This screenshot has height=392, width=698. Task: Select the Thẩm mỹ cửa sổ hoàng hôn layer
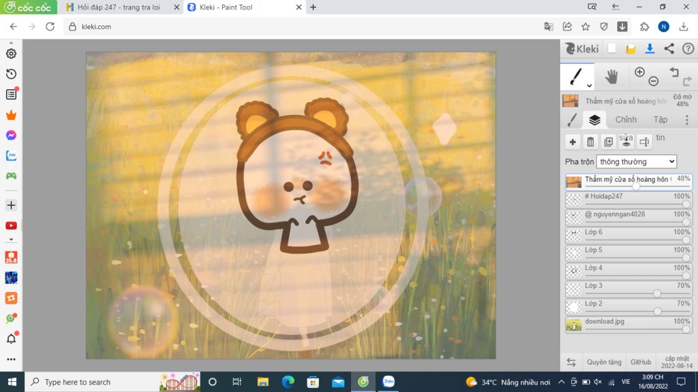[628, 182]
